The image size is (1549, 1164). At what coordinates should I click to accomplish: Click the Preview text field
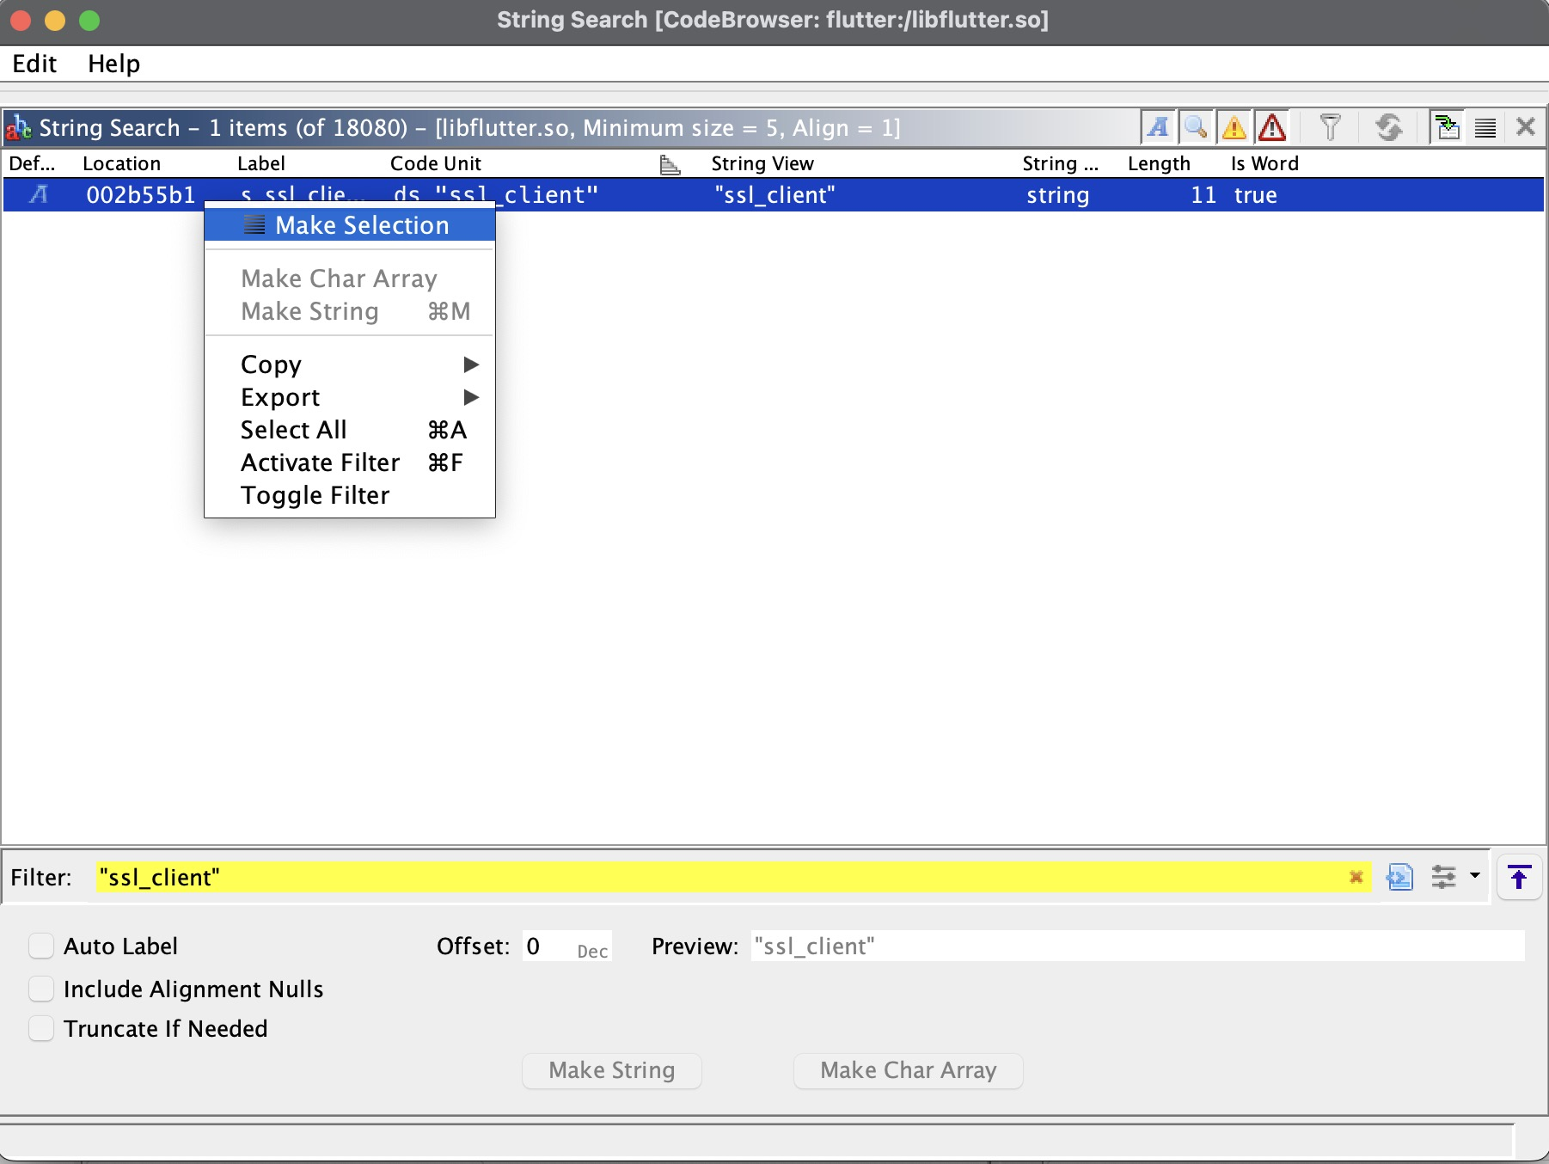pyautogui.click(x=1137, y=946)
